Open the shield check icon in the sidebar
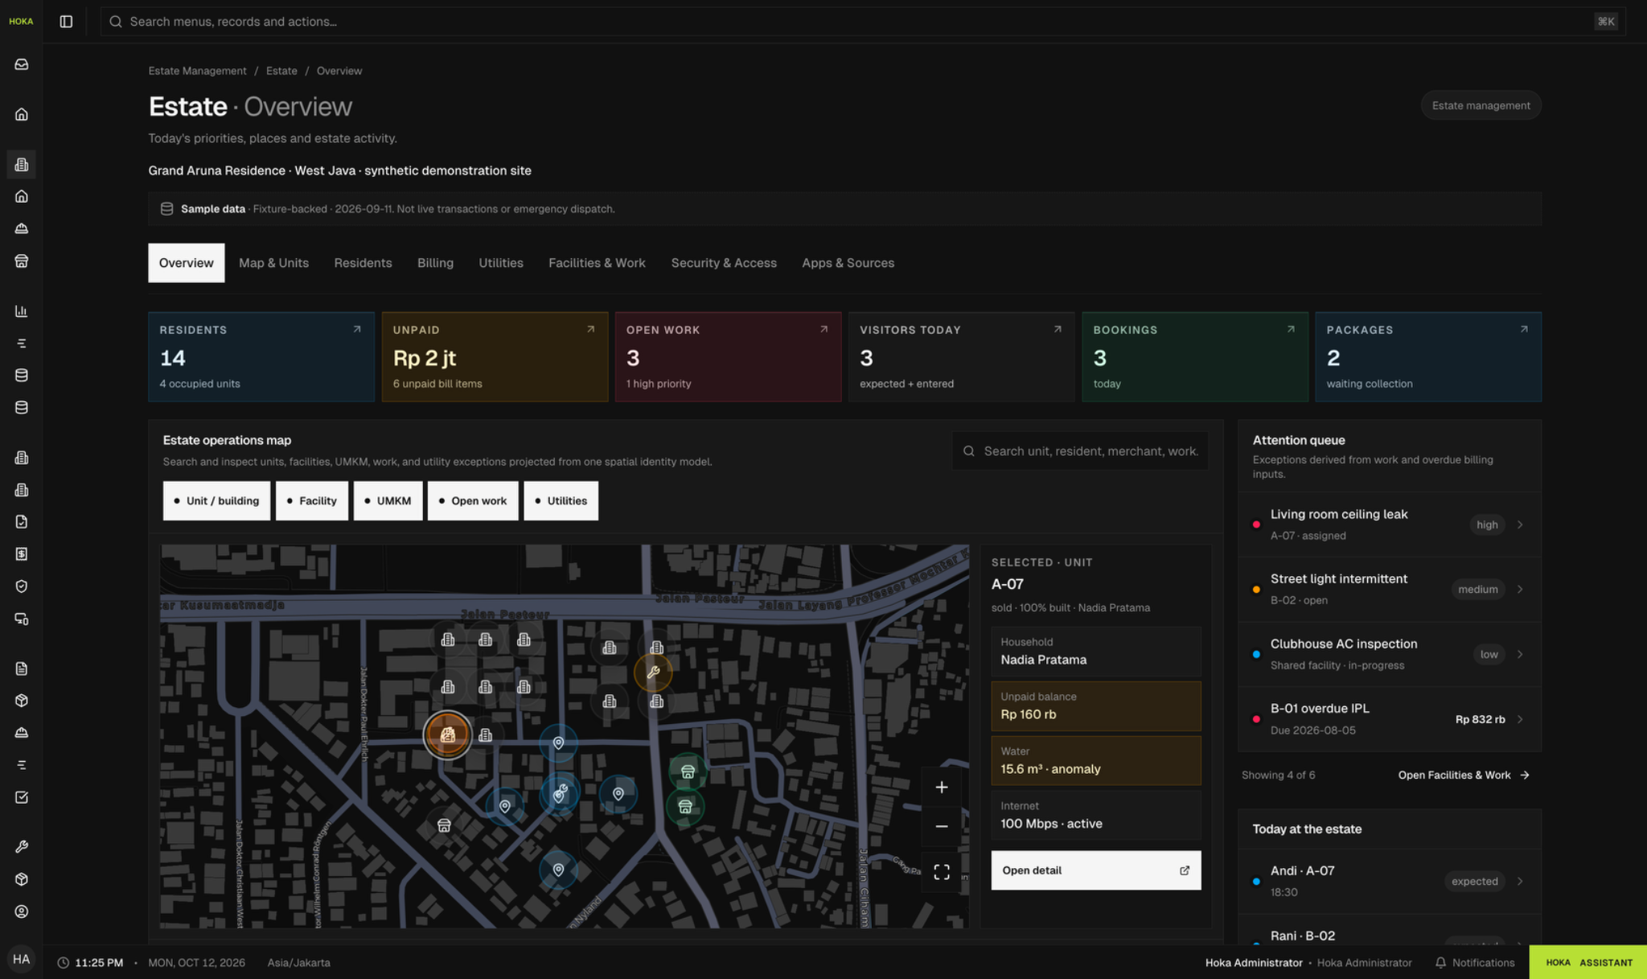Screen dimensions: 1647x979 [22, 586]
